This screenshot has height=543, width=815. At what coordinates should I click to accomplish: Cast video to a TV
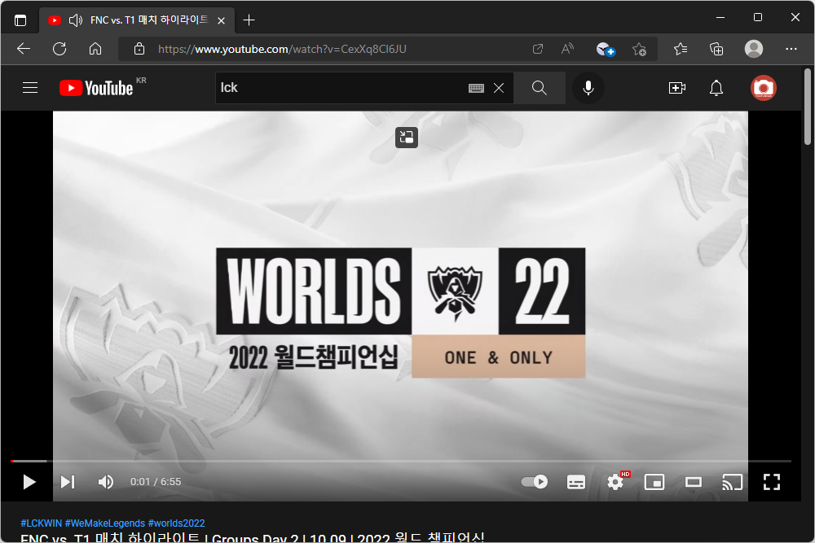(x=733, y=482)
